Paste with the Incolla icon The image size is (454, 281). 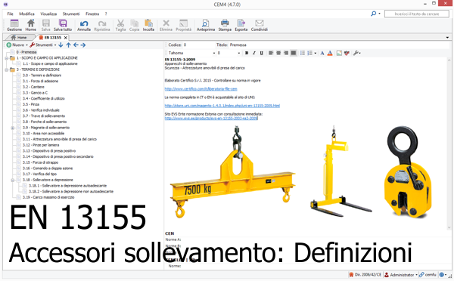(148, 25)
